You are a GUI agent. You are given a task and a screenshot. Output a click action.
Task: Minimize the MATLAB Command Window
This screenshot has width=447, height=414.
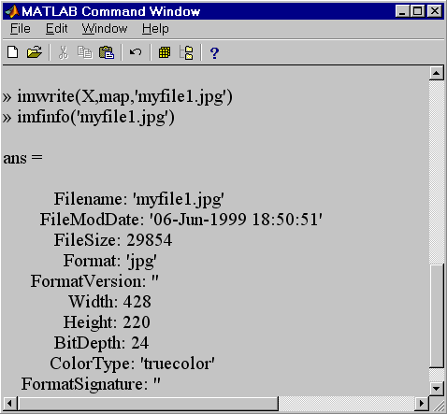[402, 11]
